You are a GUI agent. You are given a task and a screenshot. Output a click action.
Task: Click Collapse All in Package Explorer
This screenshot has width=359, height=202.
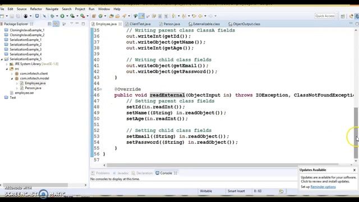(50, 24)
